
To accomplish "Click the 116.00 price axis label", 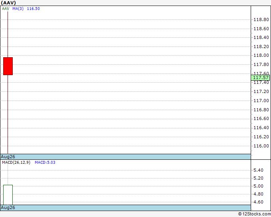I will pyautogui.click(x=261, y=146).
